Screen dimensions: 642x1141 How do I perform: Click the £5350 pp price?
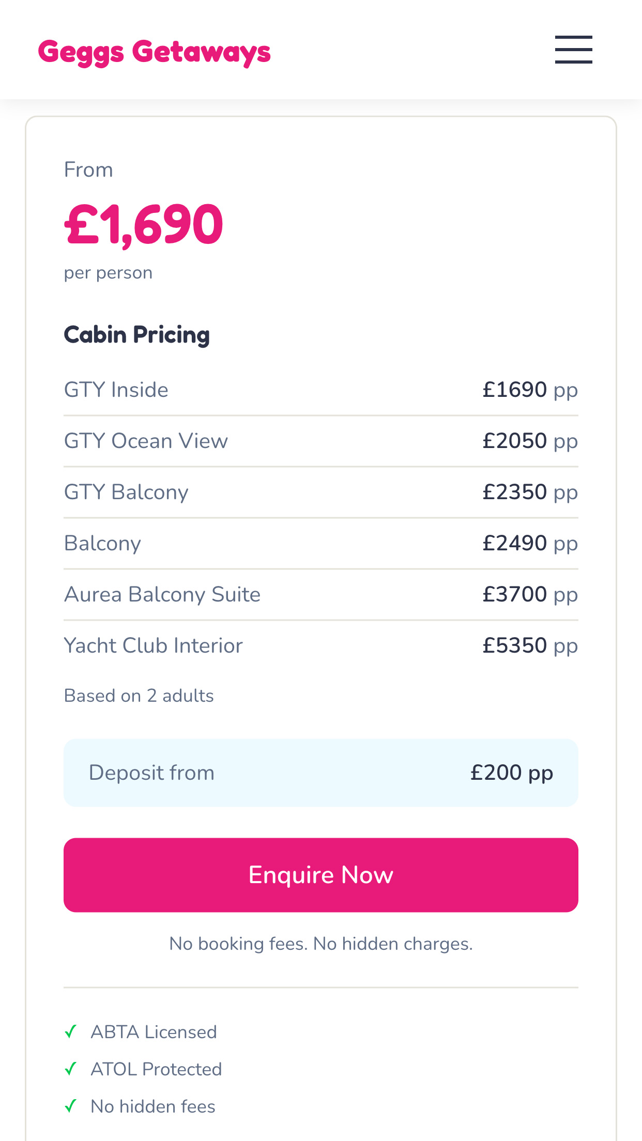(x=529, y=645)
